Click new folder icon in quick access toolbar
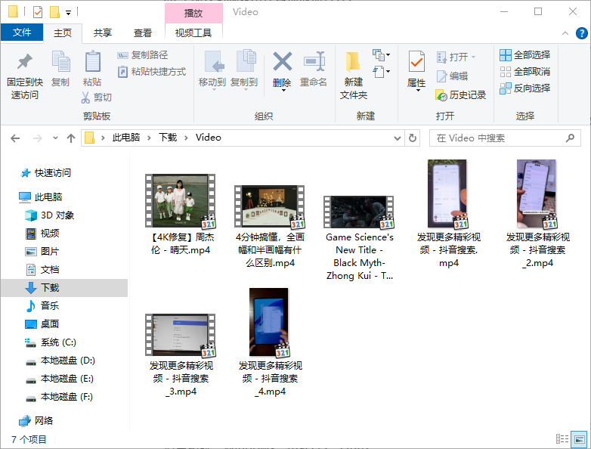 54,12
